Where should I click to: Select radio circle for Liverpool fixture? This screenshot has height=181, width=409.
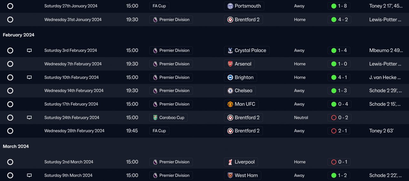(x=10, y=162)
